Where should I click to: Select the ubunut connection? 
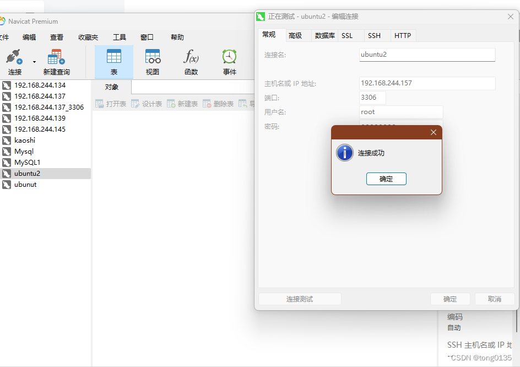pyautogui.click(x=45, y=185)
